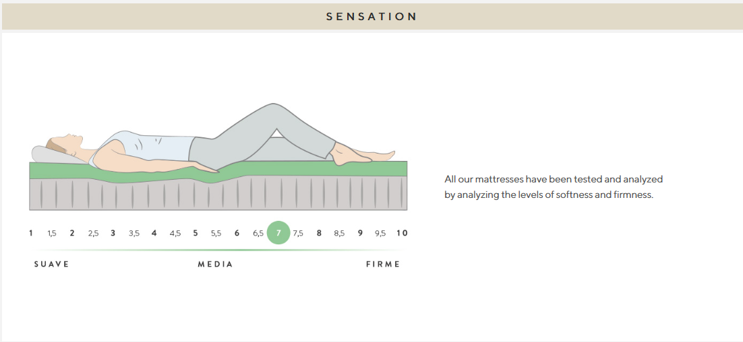Pick firmness level 2 on scale

tap(72, 233)
